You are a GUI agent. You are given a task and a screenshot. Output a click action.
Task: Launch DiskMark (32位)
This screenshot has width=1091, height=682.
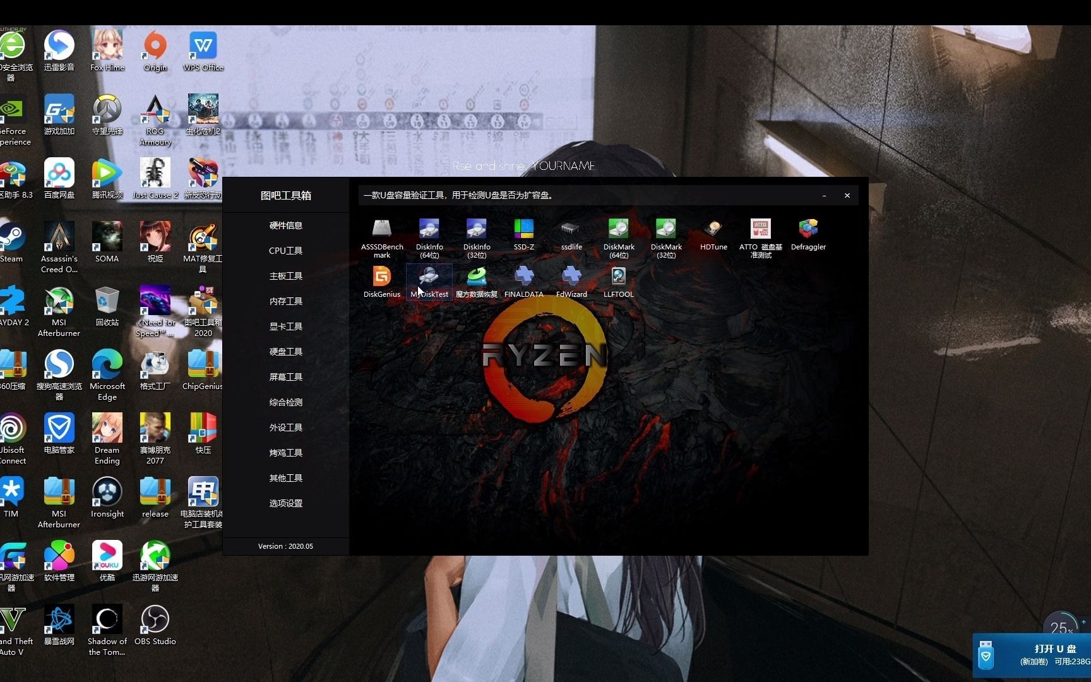pos(666,238)
